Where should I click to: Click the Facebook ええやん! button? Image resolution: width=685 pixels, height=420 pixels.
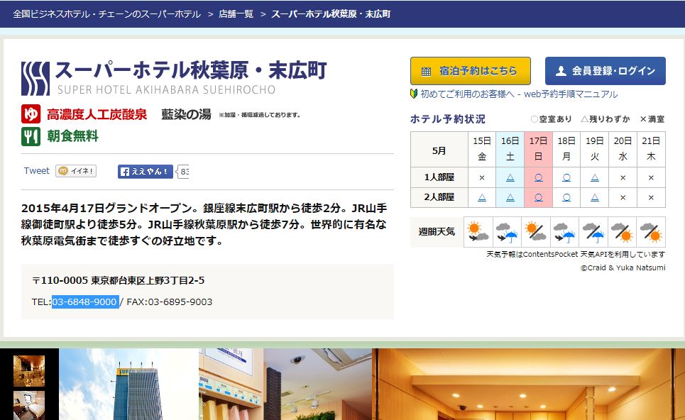[145, 172]
